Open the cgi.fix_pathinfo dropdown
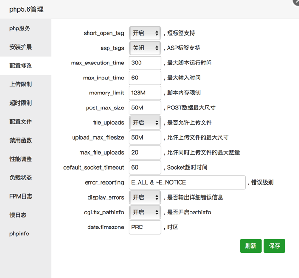Image resolution: width=299 pixels, height=278 pixels. pos(145,213)
